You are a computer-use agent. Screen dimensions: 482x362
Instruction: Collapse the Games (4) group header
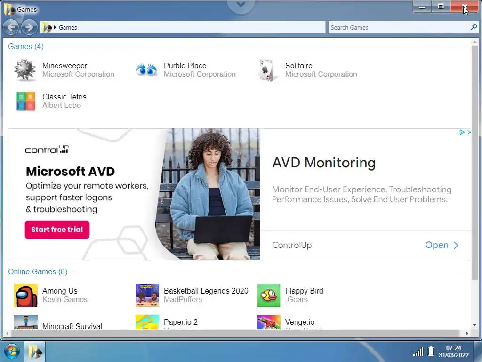[x=26, y=47]
